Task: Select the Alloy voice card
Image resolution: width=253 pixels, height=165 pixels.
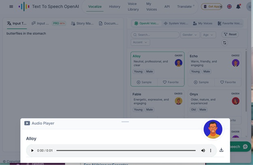Action: [157, 69]
